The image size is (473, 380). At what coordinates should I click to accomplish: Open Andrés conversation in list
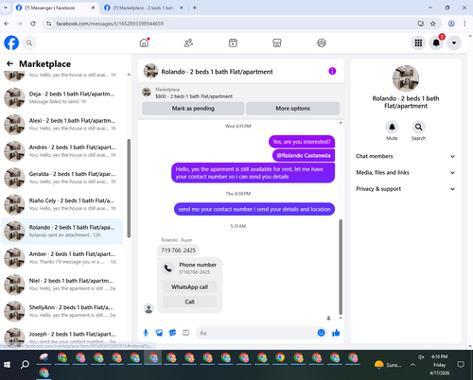pyautogui.click(x=62, y=151)
